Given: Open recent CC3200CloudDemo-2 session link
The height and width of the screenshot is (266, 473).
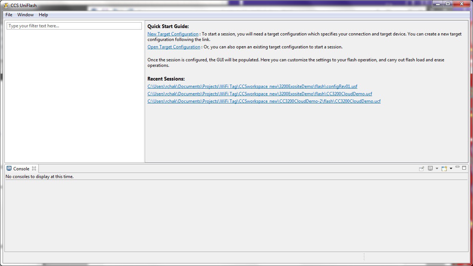Looking at the screenshot, I should click(264, 101).
